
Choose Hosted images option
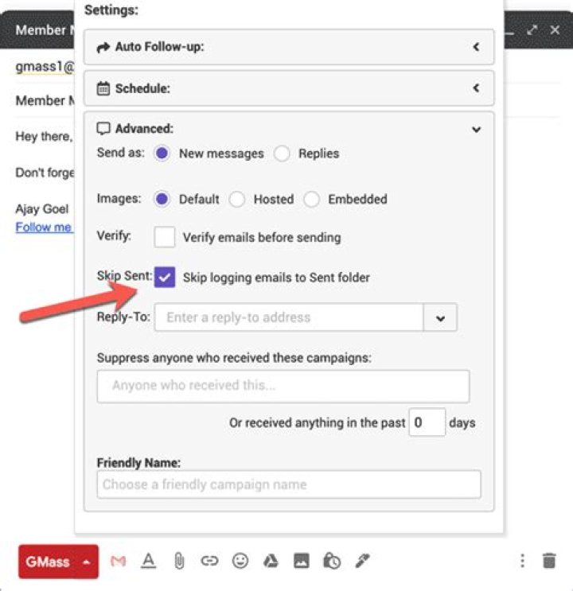pos(236,200)
